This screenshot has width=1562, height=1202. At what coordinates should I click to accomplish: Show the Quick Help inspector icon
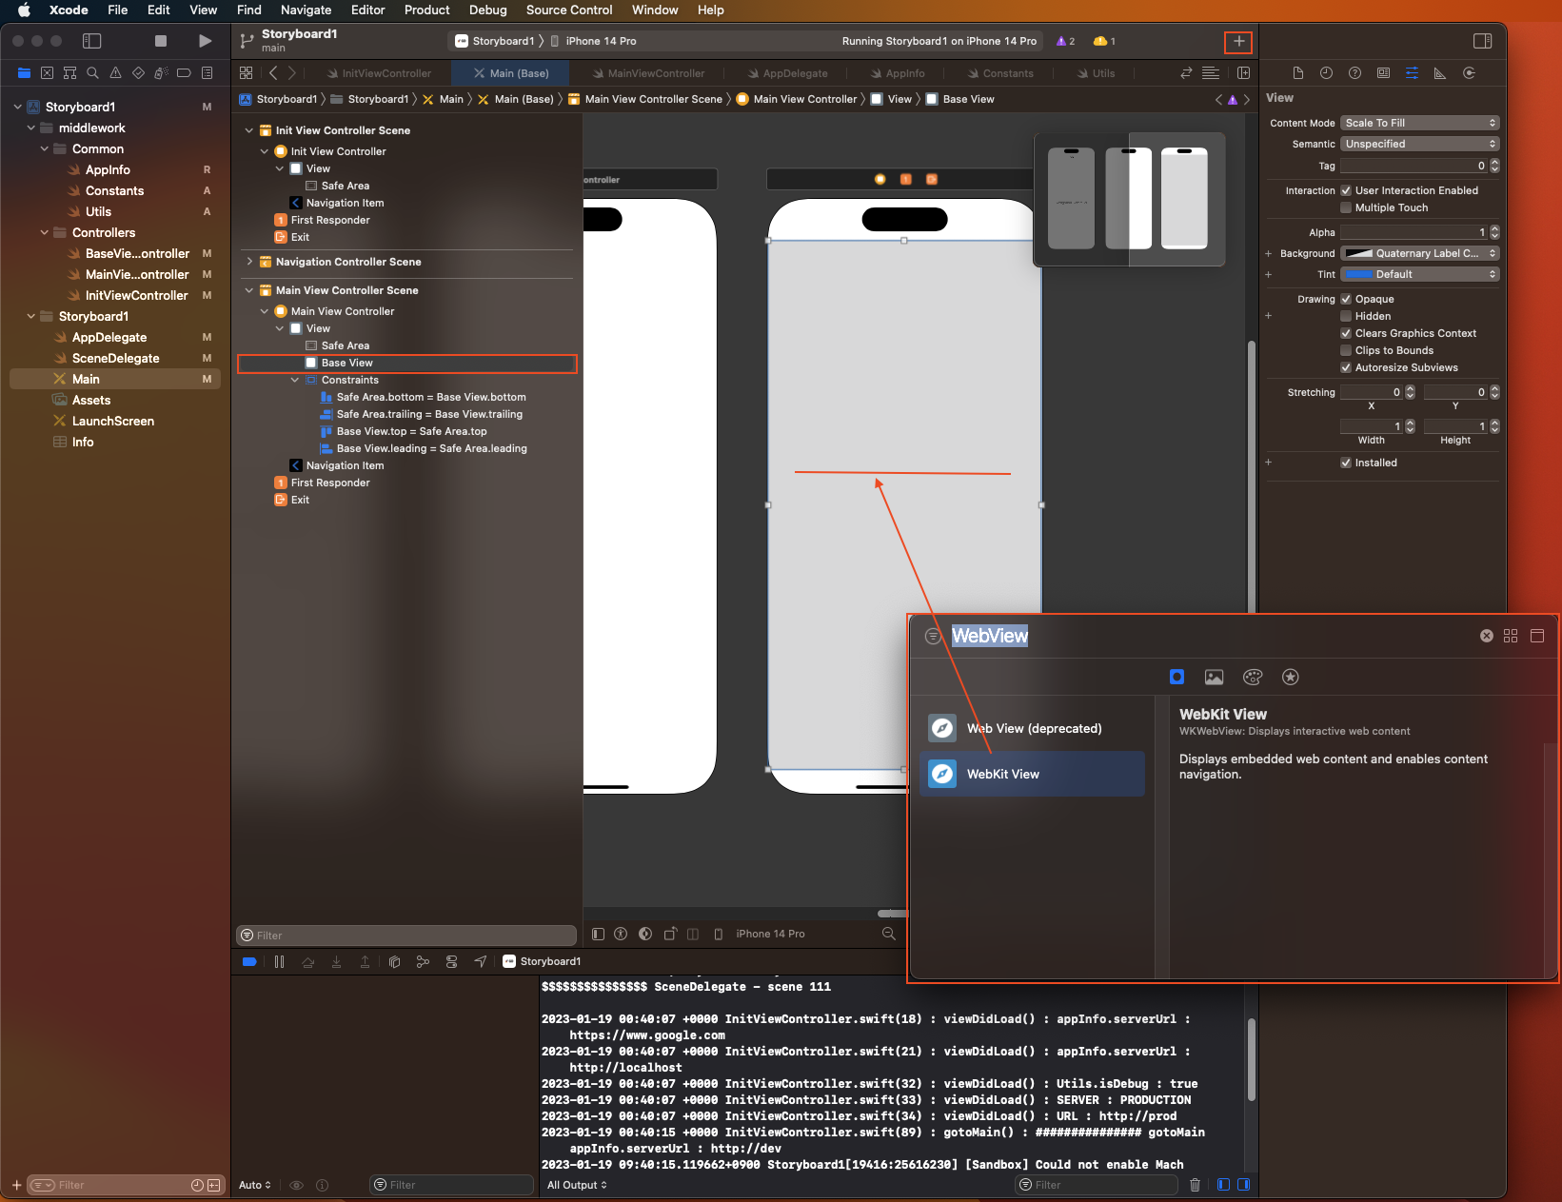click(1354, 73)
